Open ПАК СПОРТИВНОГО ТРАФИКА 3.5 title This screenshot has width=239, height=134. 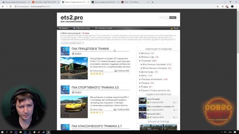point(95,87)
